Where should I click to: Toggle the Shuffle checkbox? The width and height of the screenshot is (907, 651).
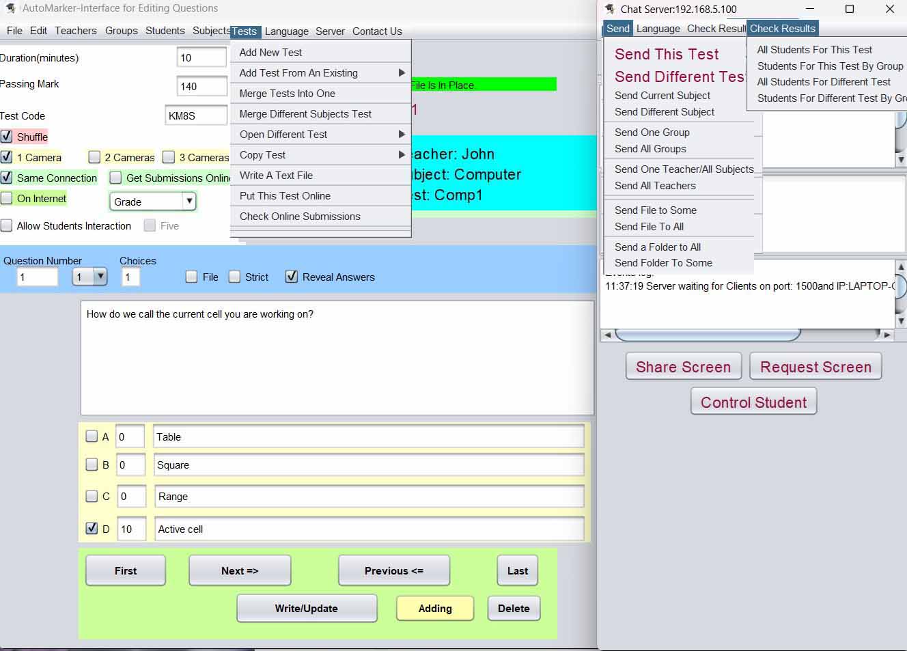[7, 137]
